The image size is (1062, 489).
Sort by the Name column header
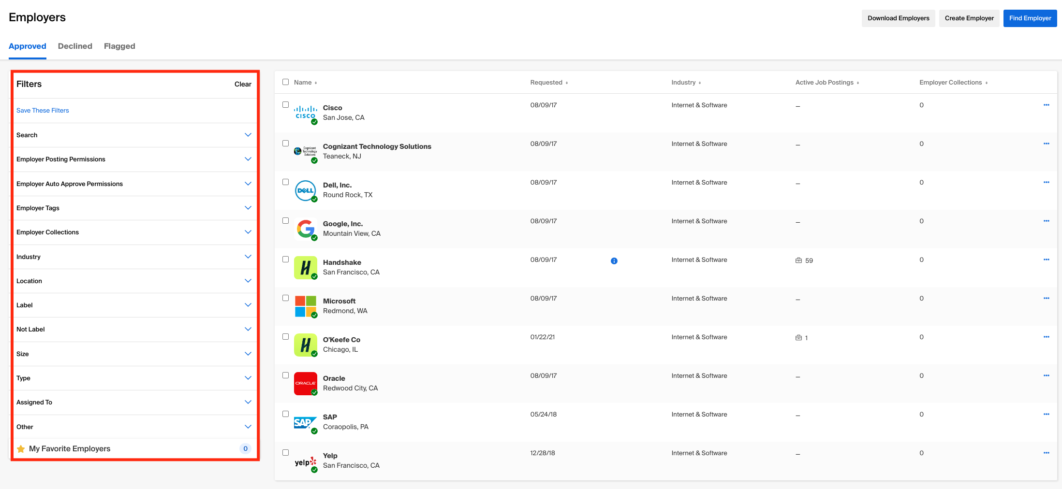(305, 83)
